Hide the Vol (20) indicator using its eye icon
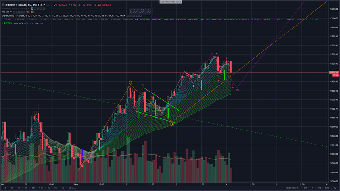This screenshot has height=191, width=340. point(14,12)
